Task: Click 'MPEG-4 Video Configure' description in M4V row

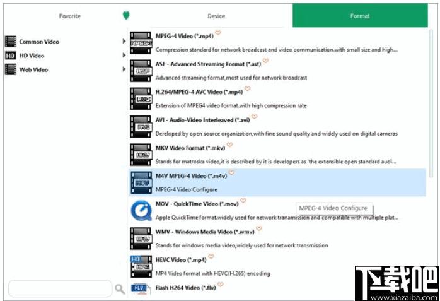Action: pyautogui.click(x=187, y=189)
